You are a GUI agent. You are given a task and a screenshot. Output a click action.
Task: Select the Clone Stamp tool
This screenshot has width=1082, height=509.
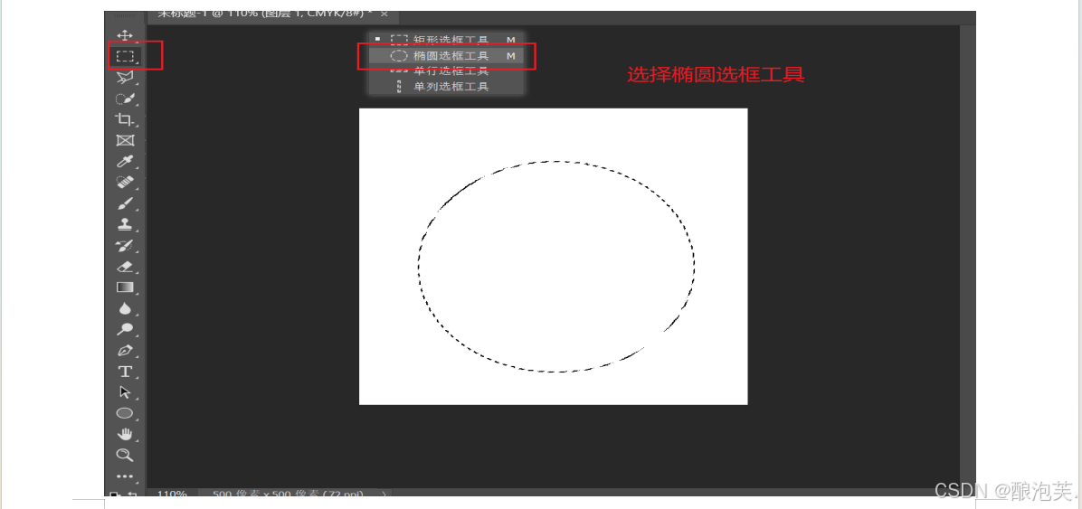coord(124,225)
